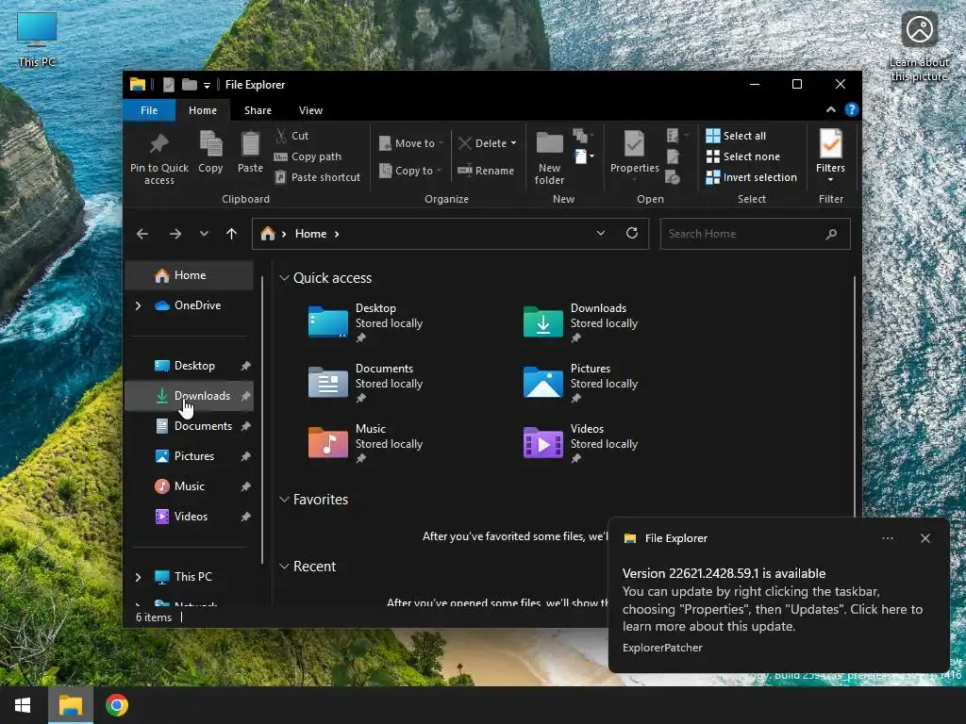Image resolution: width=966 pixels, height=724 pixels.
Task: Select Videos in navigation pane
Action: point(189,517)
